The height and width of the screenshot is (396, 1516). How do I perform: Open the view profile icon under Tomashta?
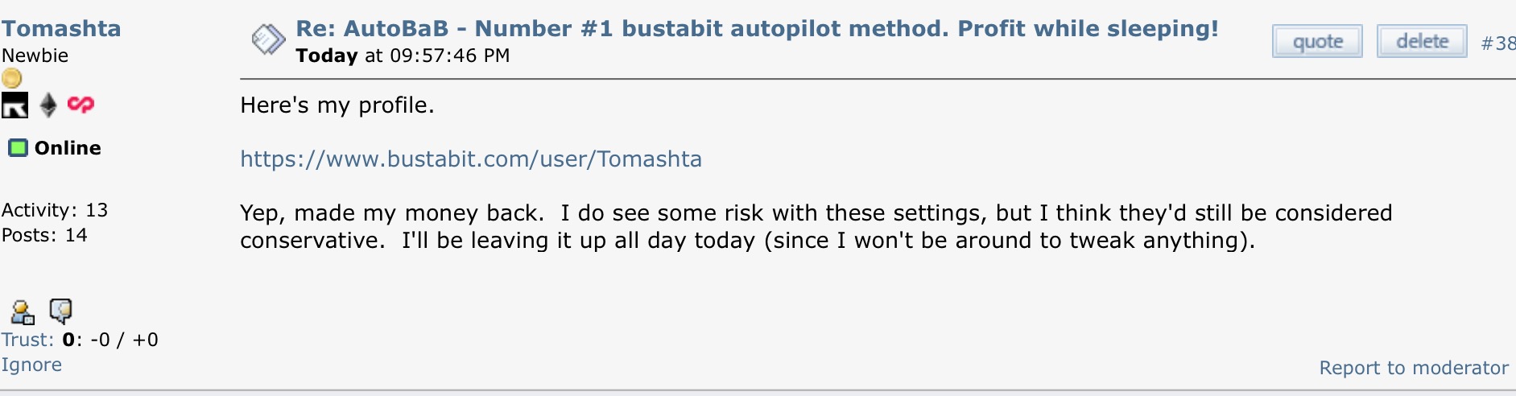tap(22, 311)
